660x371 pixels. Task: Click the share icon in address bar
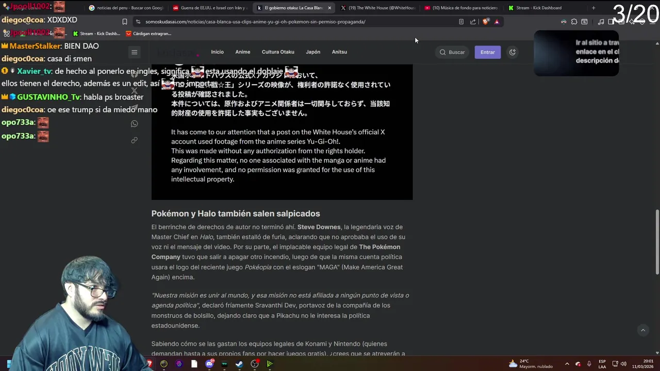click(x=473, y=22)
